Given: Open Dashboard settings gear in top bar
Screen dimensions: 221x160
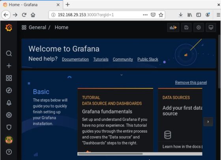Looking at the screenshot, I should (x=199, y=27).
